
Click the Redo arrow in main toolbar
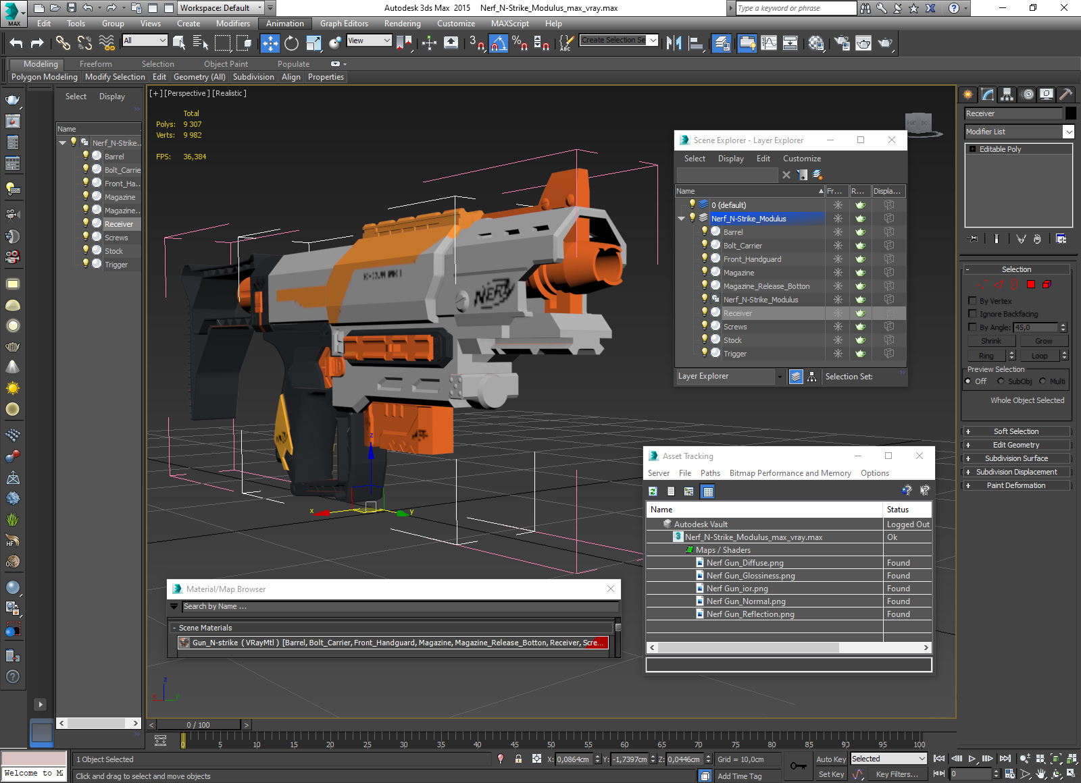coord(37,43)
